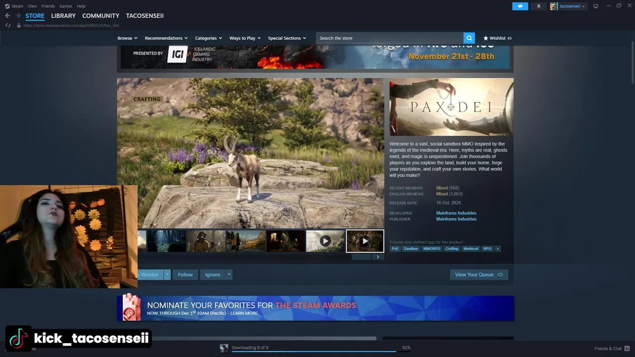635x357 pixels.
Task: Click the Ignore button
Action: click(x=212, y=275)
